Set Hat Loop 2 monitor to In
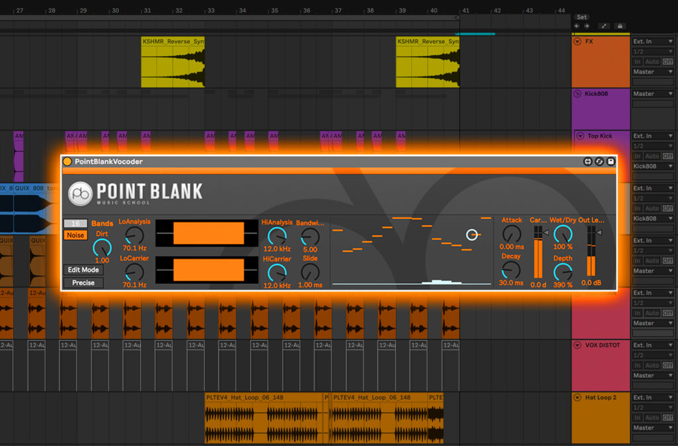Screen dimensions: 678x446 click(x=638, y=418)
